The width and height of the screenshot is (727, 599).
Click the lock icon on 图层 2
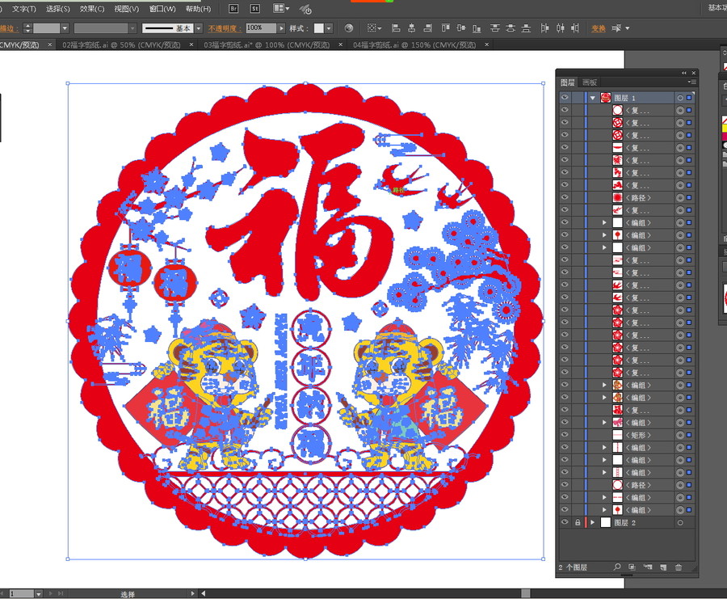(x=578, y=522)
